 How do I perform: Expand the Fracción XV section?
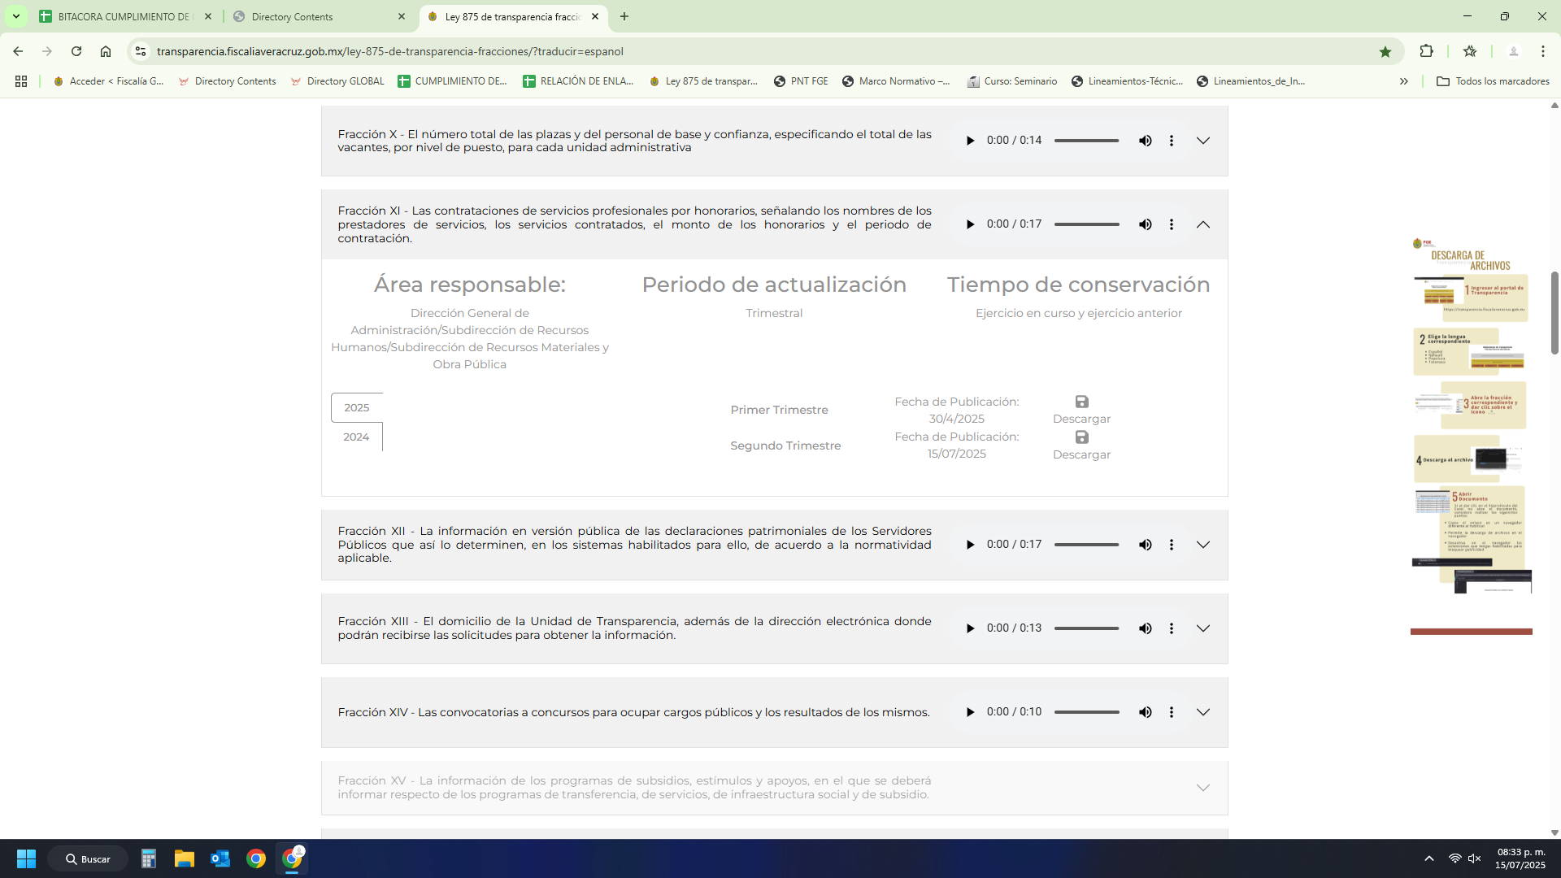tap(1202, 788)
